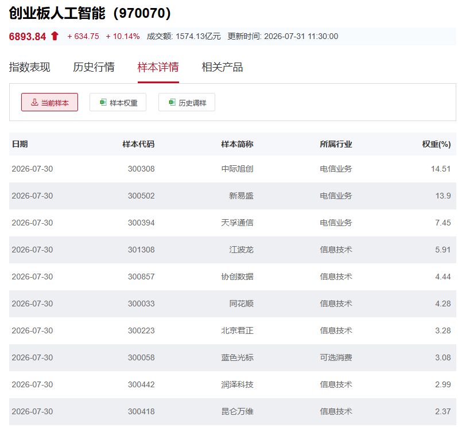Download 历史调样 spreadsheet button
This screenshot has width=458, height=428.
pos(187,102)
